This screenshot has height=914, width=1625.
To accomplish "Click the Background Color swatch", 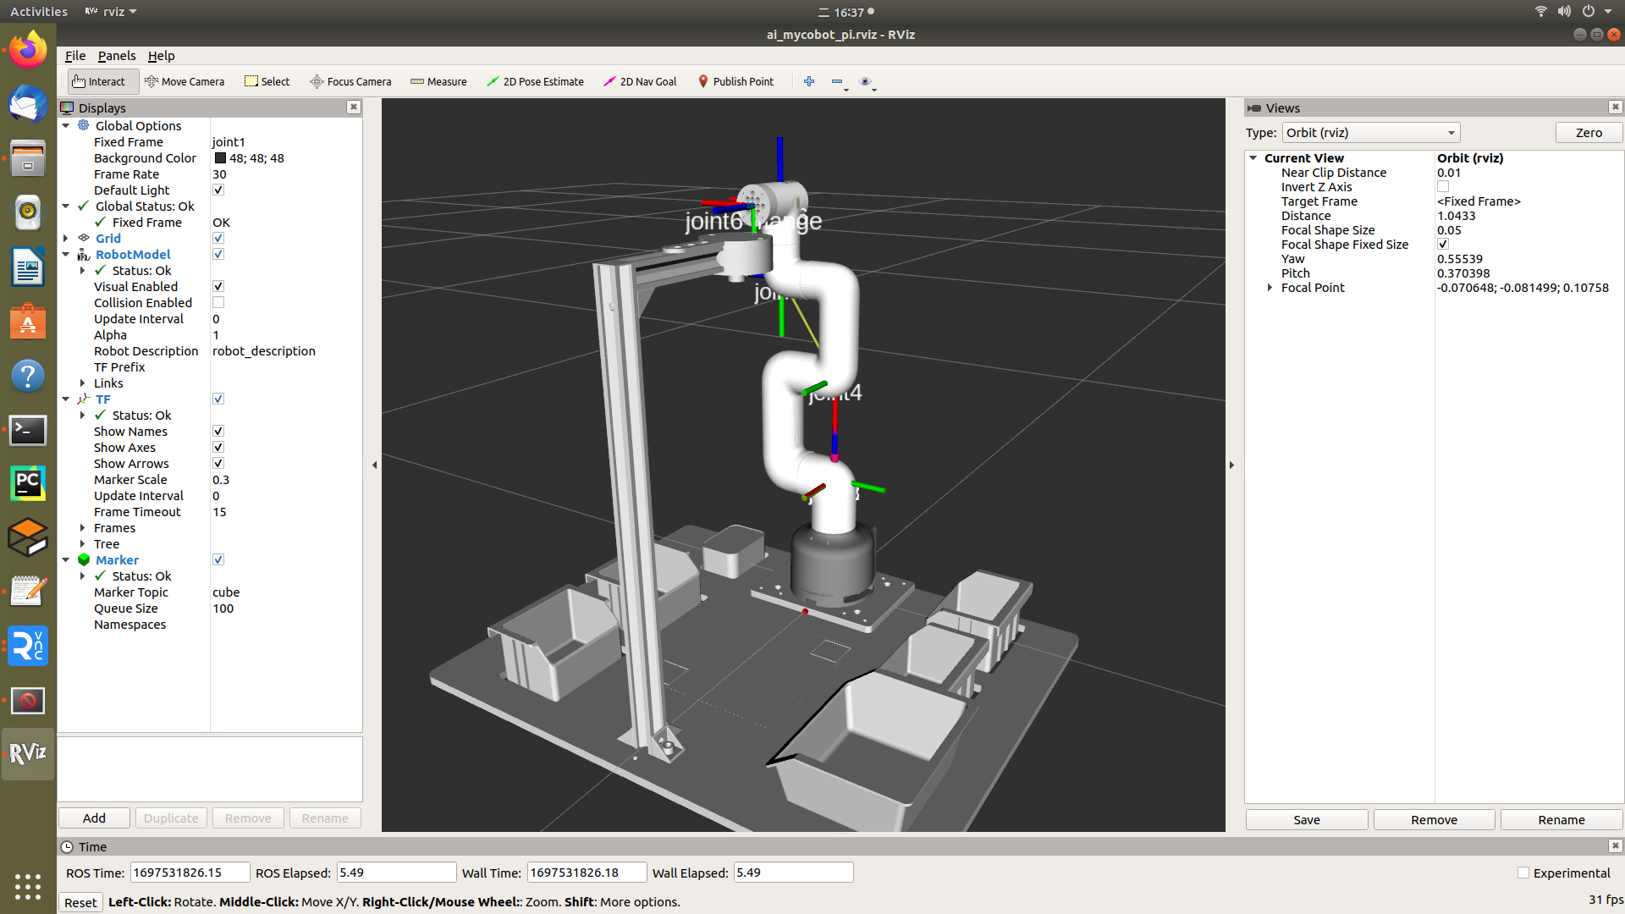I will tap(221, 158).
